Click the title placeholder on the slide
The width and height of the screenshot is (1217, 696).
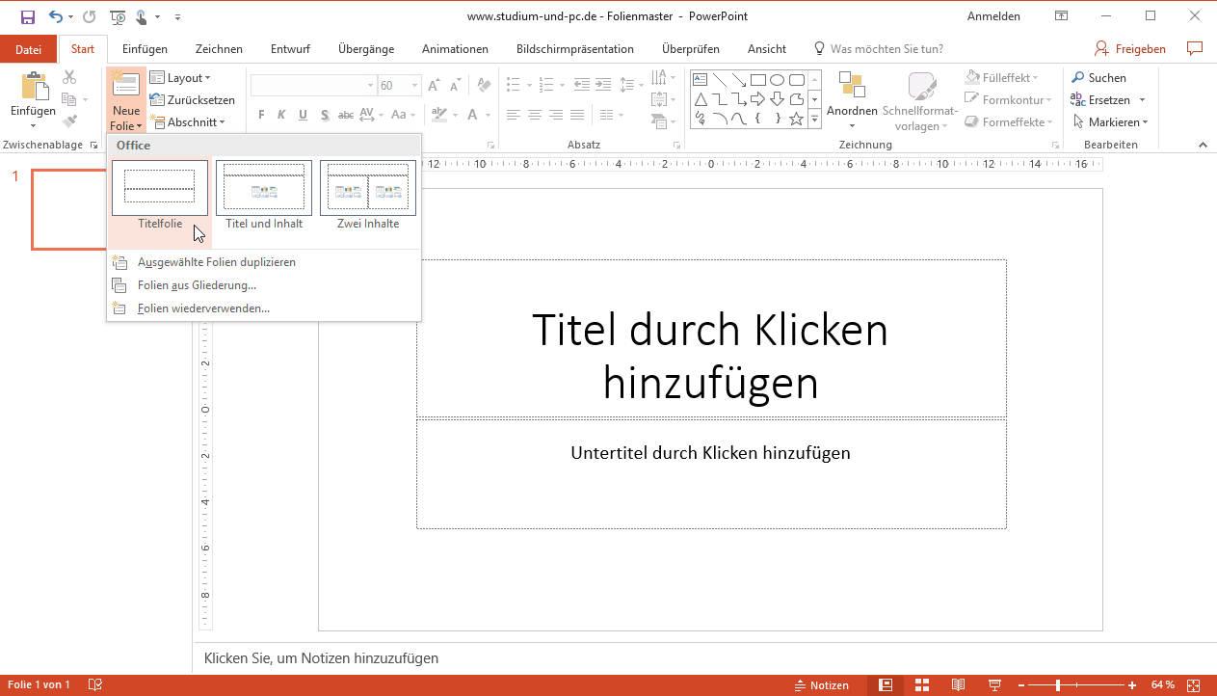coord(711,338)
